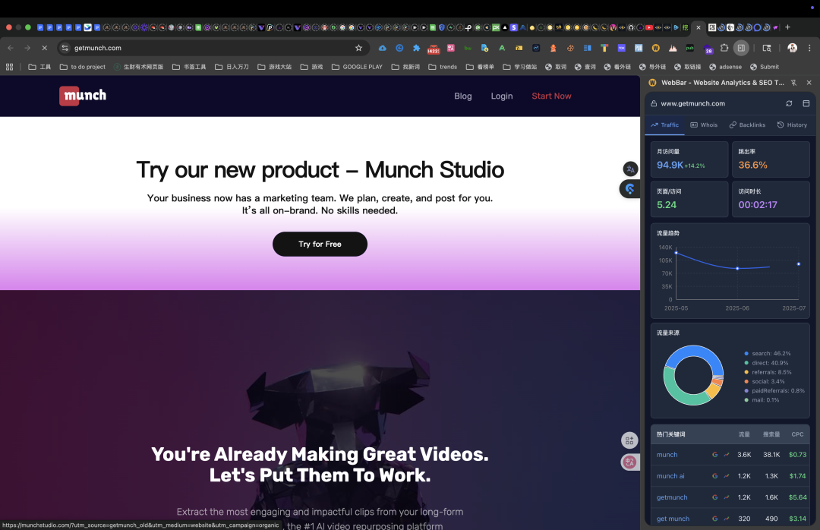Screen dimensions: 820x530
Task: Click the WebBar window layout icon
Action: click(806, 103)
